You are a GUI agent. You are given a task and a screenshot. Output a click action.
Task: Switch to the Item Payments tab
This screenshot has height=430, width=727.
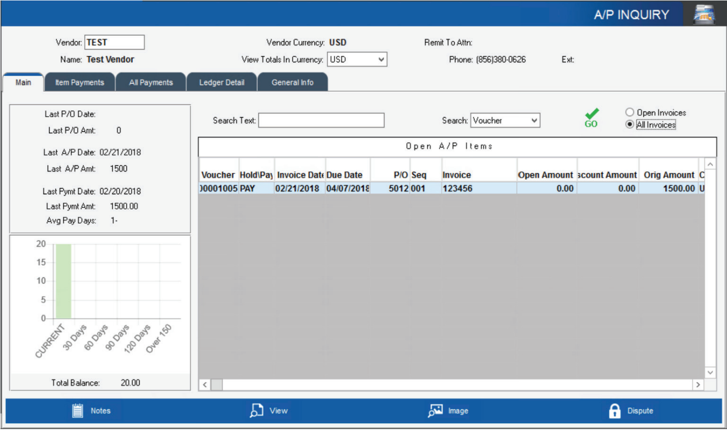(x=79, y=82)
